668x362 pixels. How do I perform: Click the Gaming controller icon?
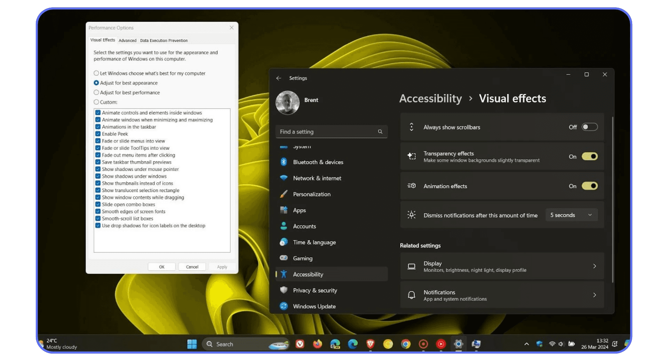[x=284, y=258]
